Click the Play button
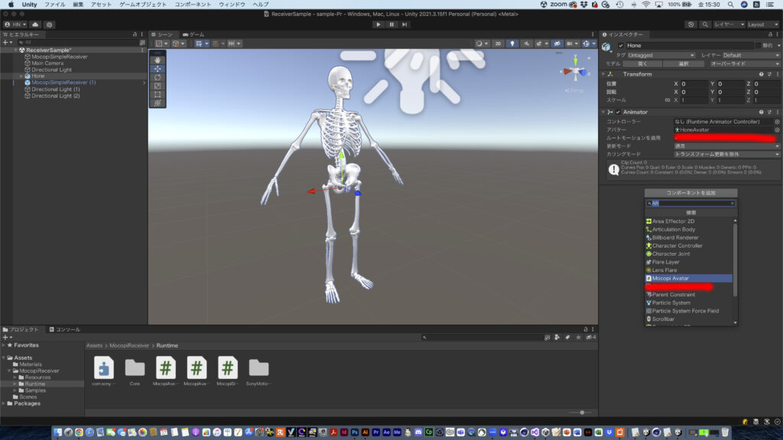The image size is (783, 440). click(x=378, y=24)
